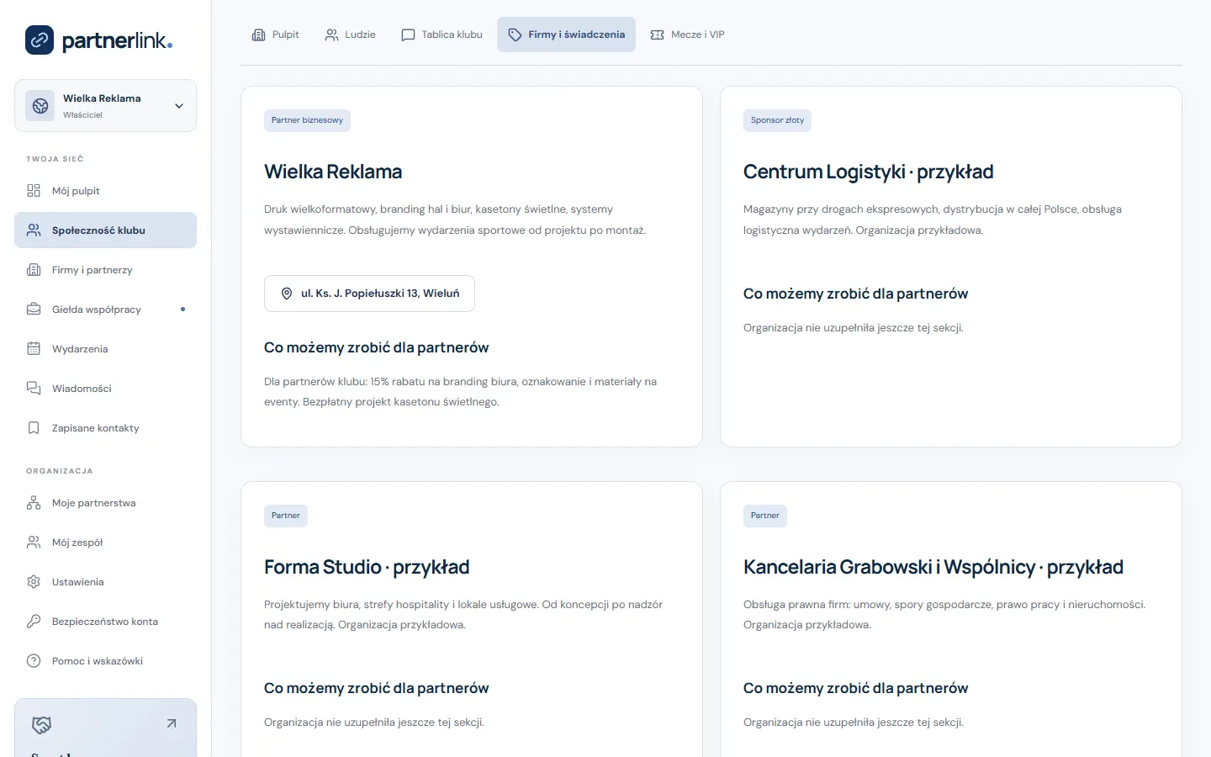Click the Wielka Reklama company heading
This screenshot has width=1211, height=757.
click(x=333, y=172)
